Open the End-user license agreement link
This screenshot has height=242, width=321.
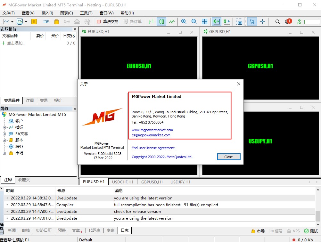tap(153, 148)
